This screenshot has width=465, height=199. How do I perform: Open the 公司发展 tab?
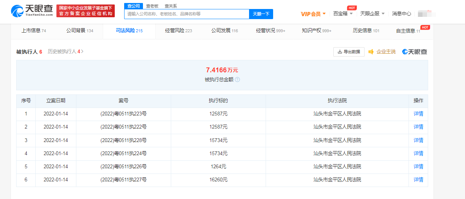(x=225, y=31)
